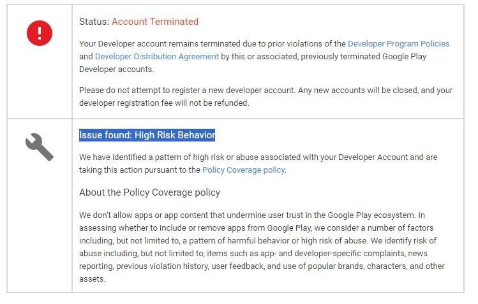Click the highlighted "Issue found: High Risk Behavior" heading
Image resolution: width=478 pixels, height=304 pixels.
tap(147, 135)
